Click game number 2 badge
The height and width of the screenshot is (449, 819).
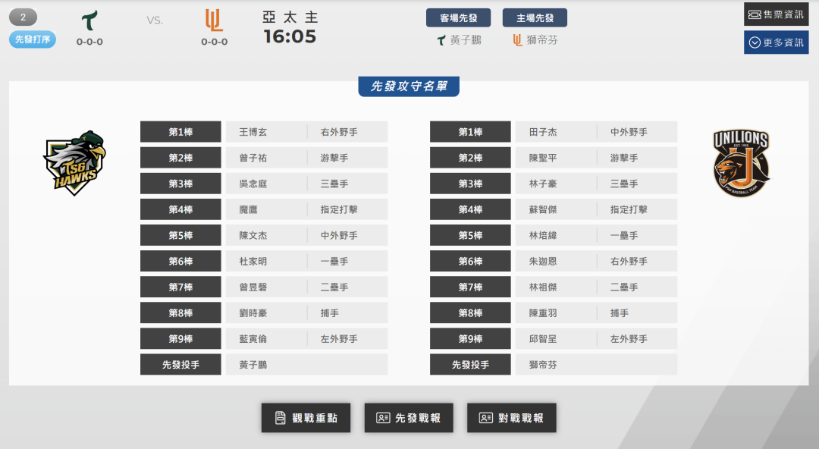pos(24,17)
